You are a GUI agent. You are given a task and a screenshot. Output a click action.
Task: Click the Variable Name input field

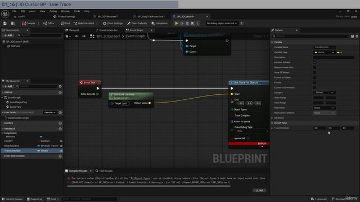click(x=325, y=47)
